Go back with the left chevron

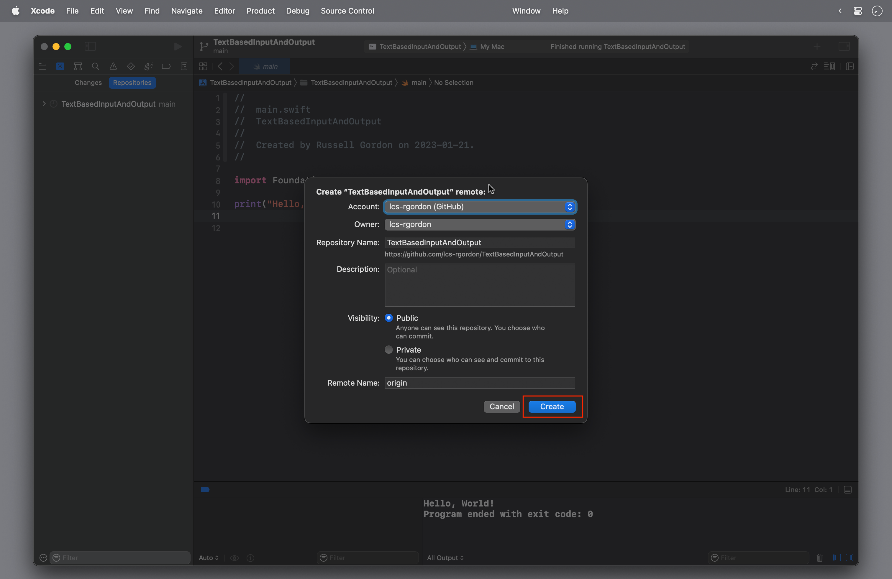(x=220, y=66)
